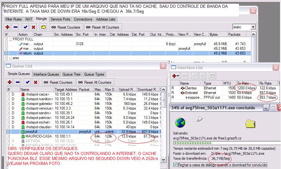Switch to the Filter Rules tab

pos(14,19)
